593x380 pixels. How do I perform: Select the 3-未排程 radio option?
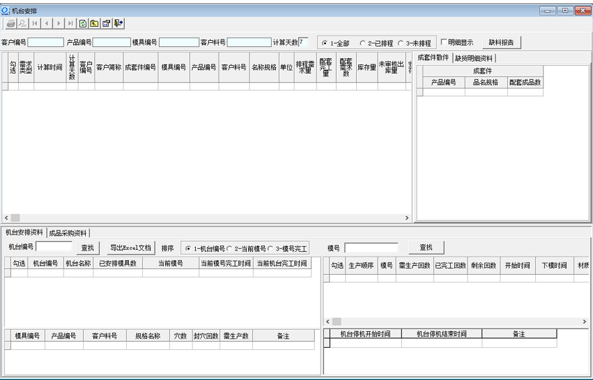(401, 43)
